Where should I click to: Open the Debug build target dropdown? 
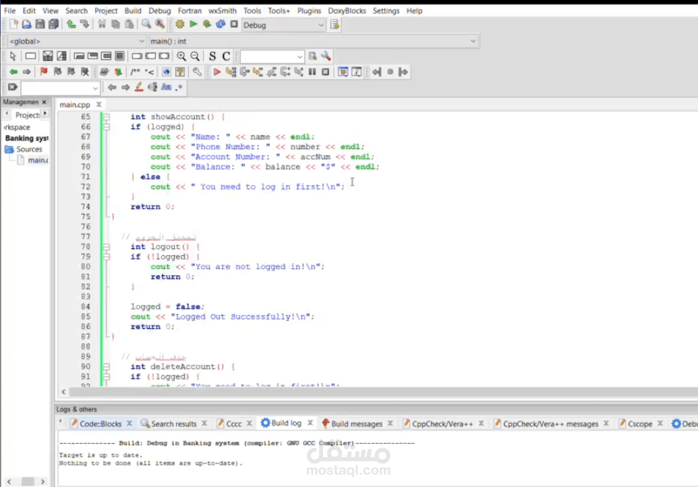coord(321,25)
